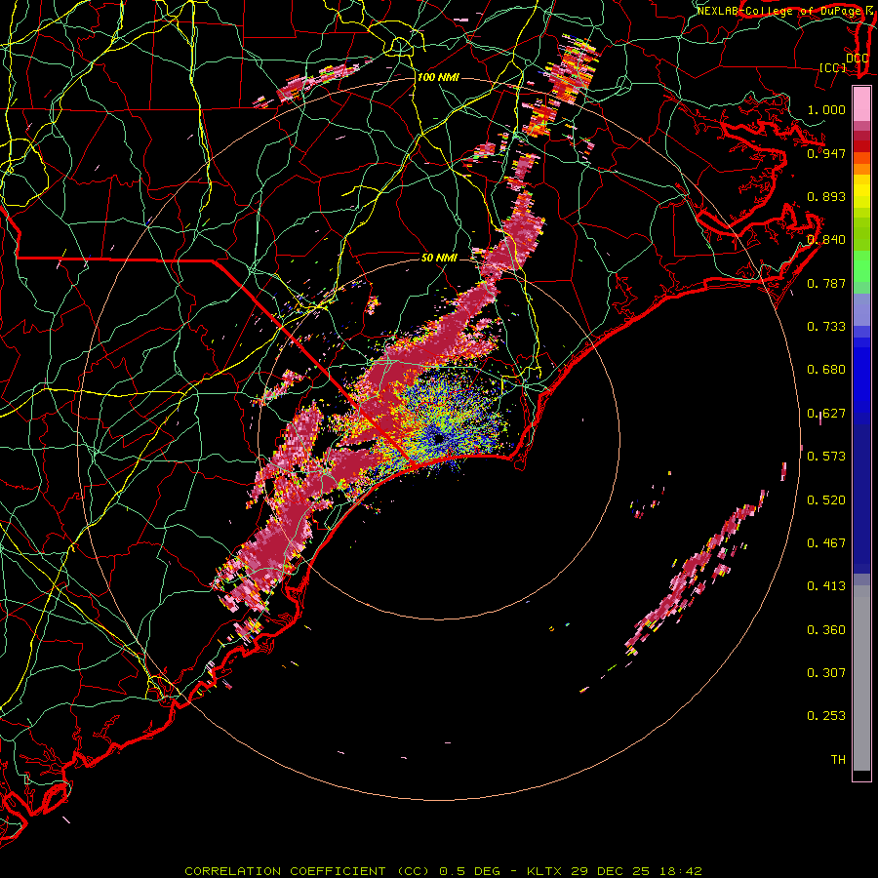Click the light pink top band of color bar
This screenshot has height=878, width=878.
point(861,104)
